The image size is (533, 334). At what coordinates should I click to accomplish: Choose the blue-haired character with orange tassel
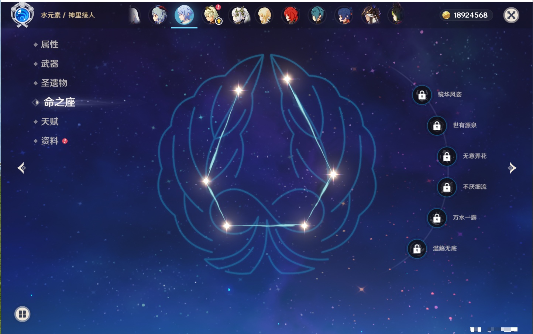coord(344,16)
